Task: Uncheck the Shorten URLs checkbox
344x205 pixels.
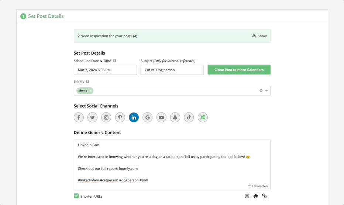Action: click(x=76, y=196)
